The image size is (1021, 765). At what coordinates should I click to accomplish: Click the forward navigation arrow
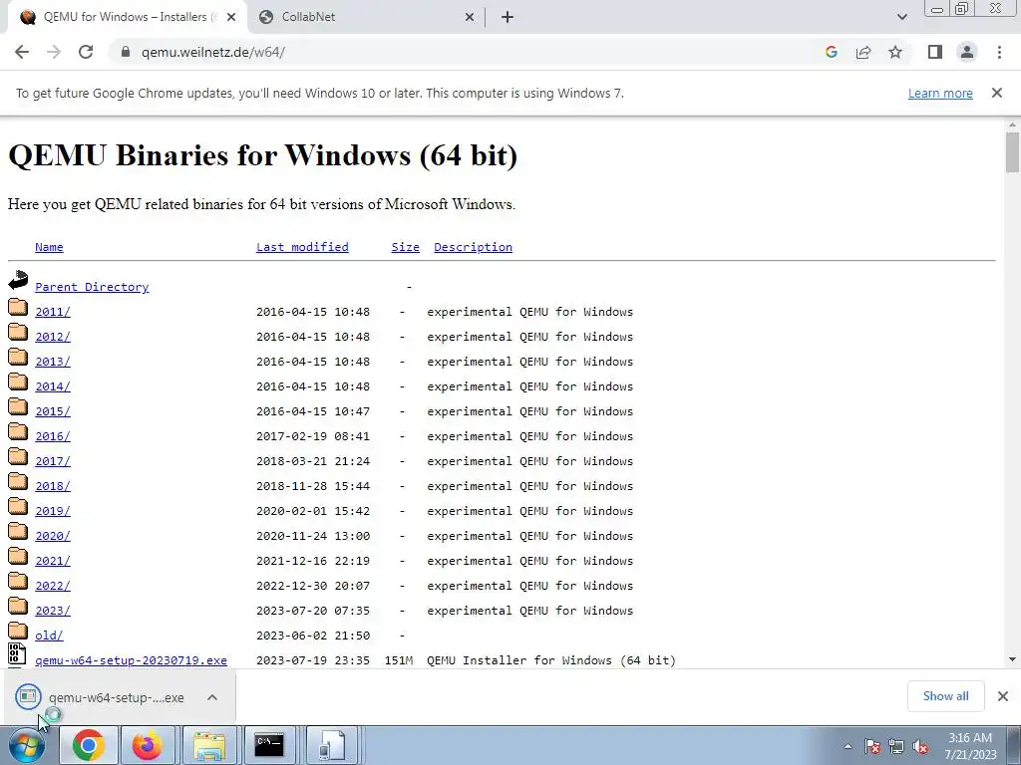(x=54, y=52)
